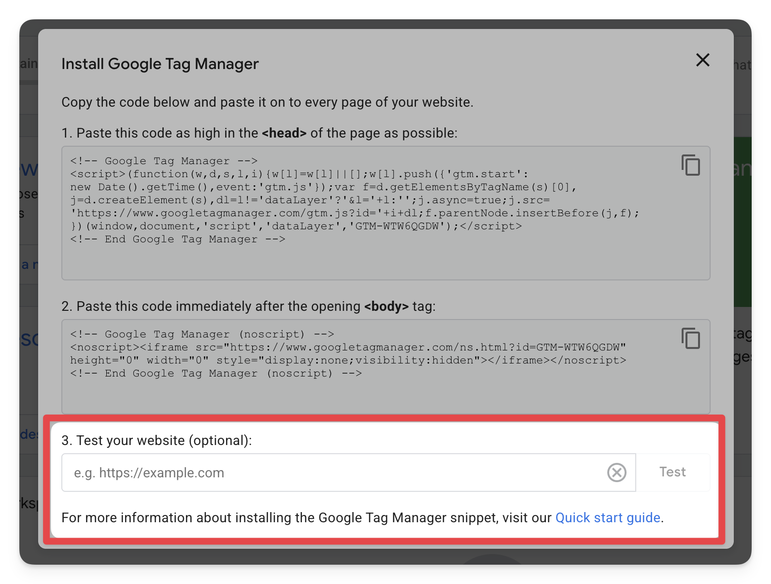
Task: Click the 'GTM-WTW6QGDW' ID in the script snippet
Action: click(397, 226)
